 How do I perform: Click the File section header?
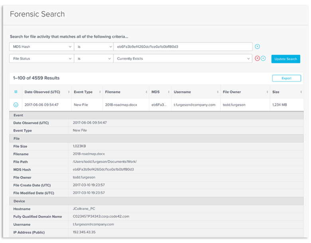pyautogui.click(x=156, y=139)
